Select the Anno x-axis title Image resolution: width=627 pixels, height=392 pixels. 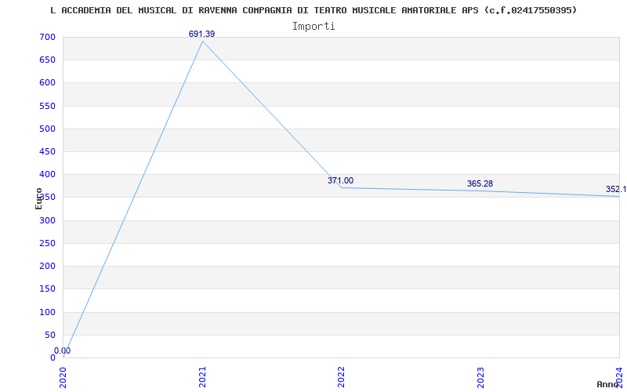click(x=607, y=384)
